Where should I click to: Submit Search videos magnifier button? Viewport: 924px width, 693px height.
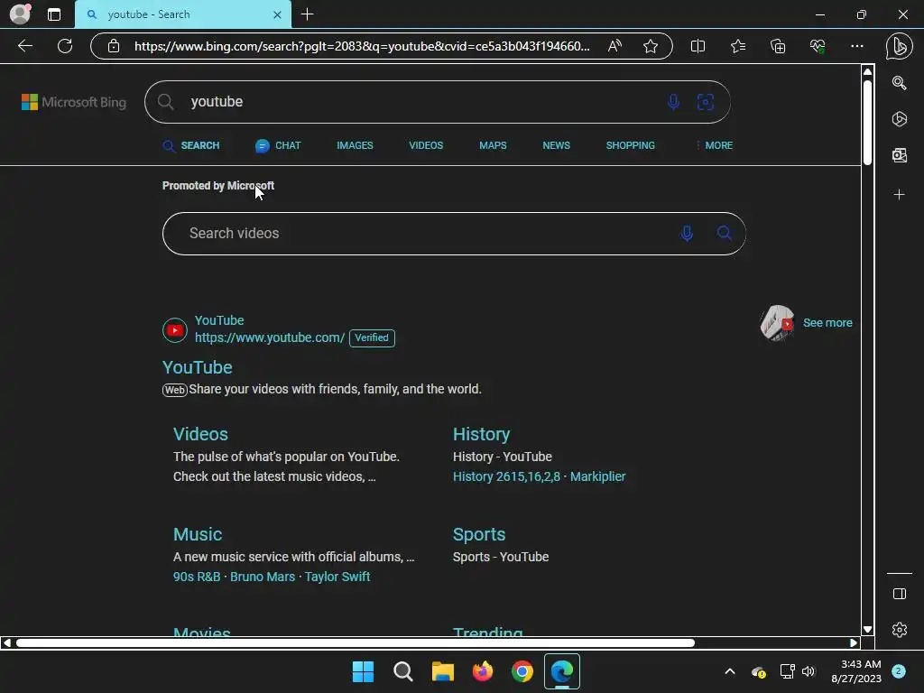click(725, 234)
